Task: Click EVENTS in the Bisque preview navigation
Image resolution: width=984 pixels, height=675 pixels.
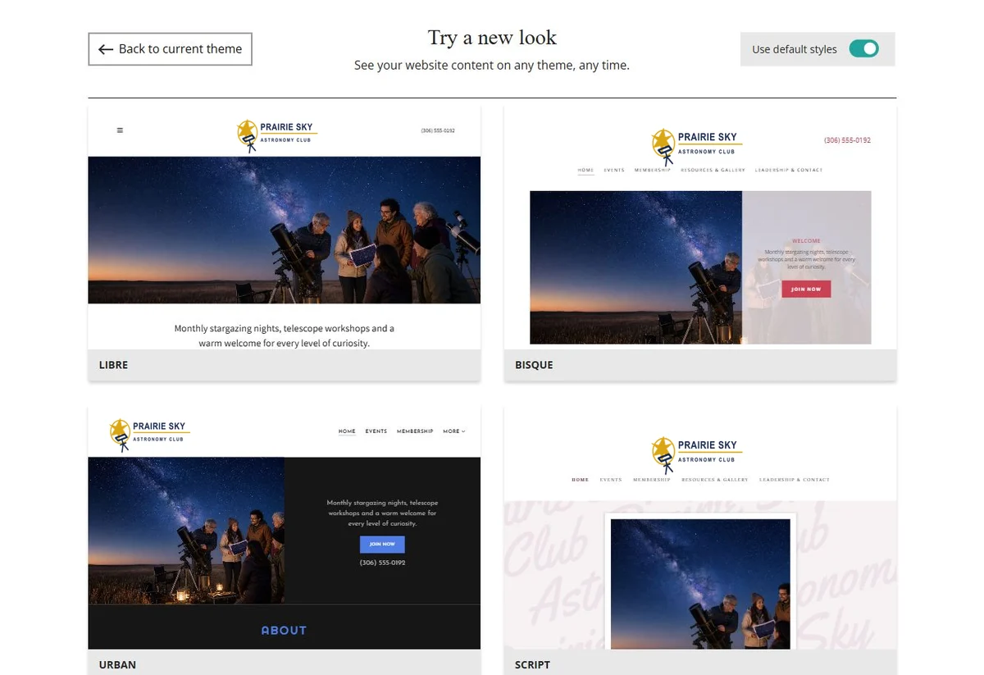Action: (614, 170)
